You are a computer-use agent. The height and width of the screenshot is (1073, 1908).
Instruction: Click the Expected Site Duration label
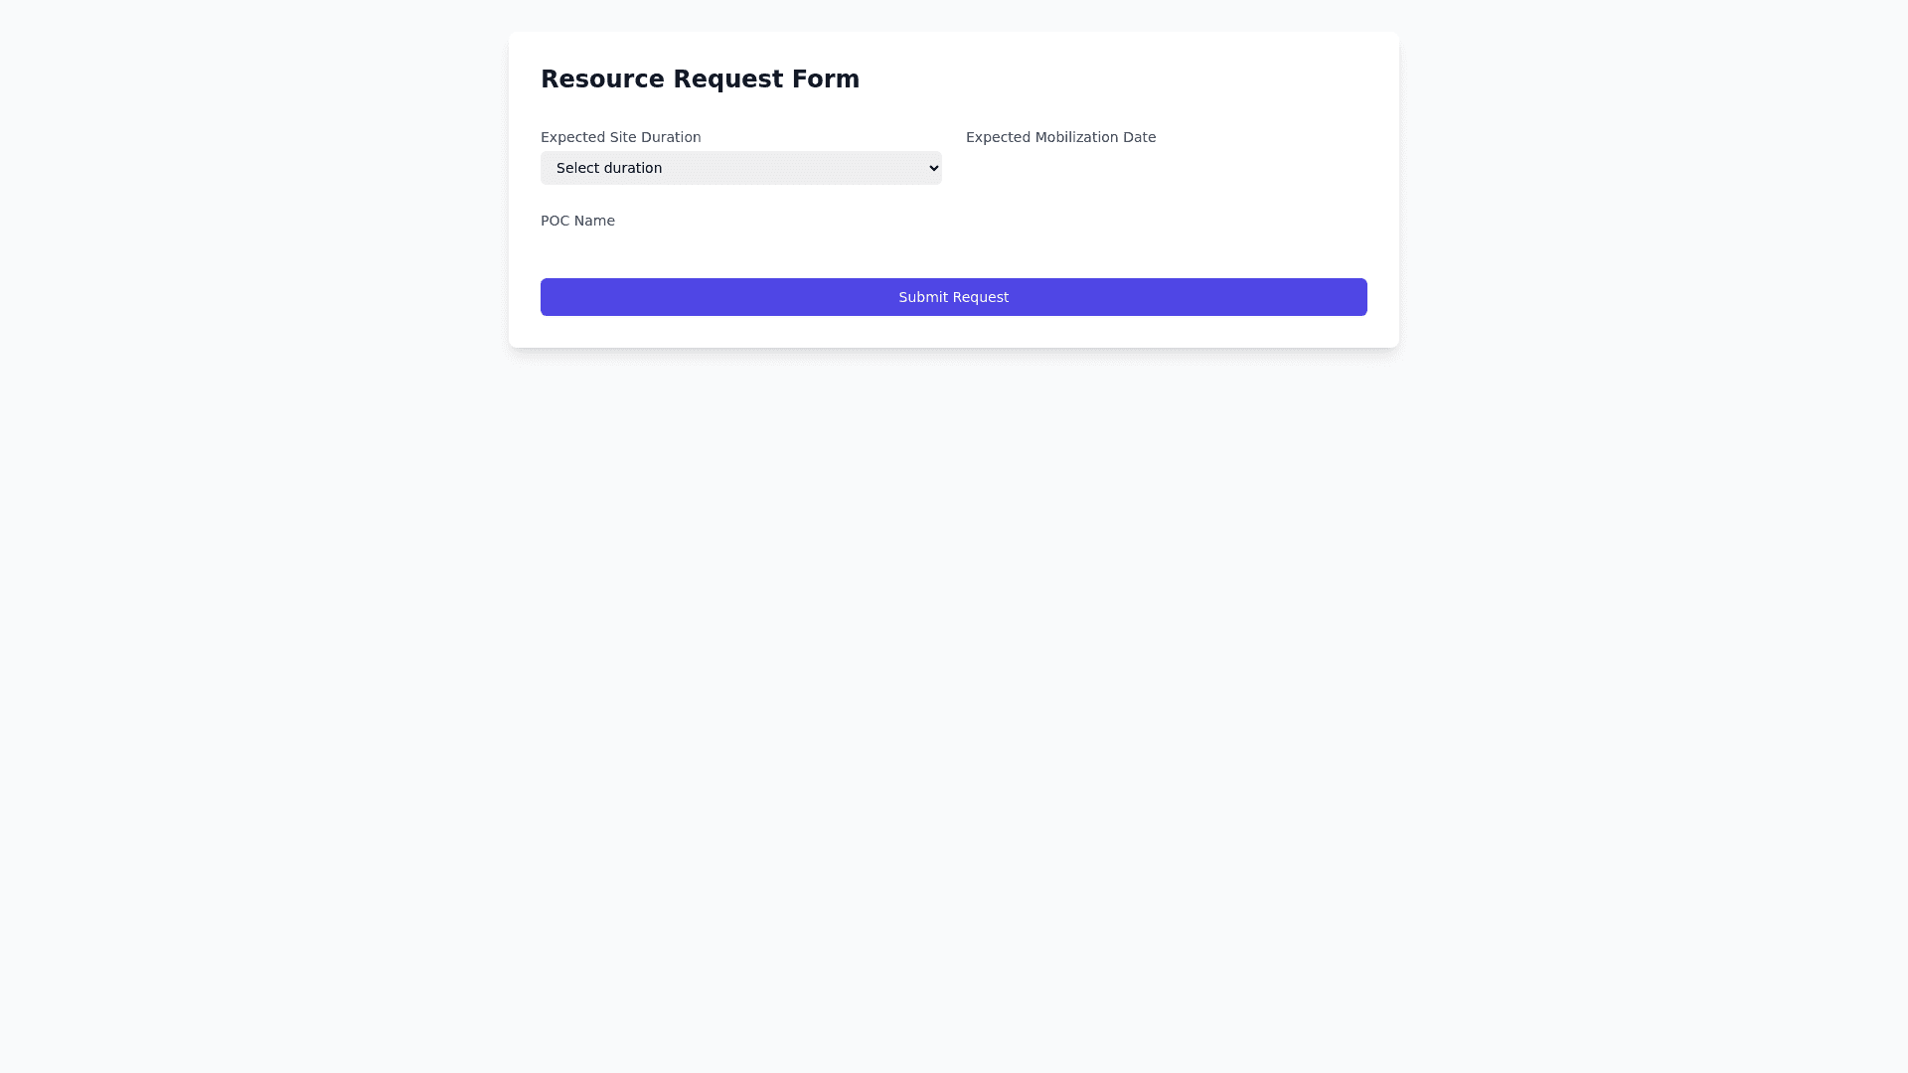pyautogui.click(x=620, y=137)
